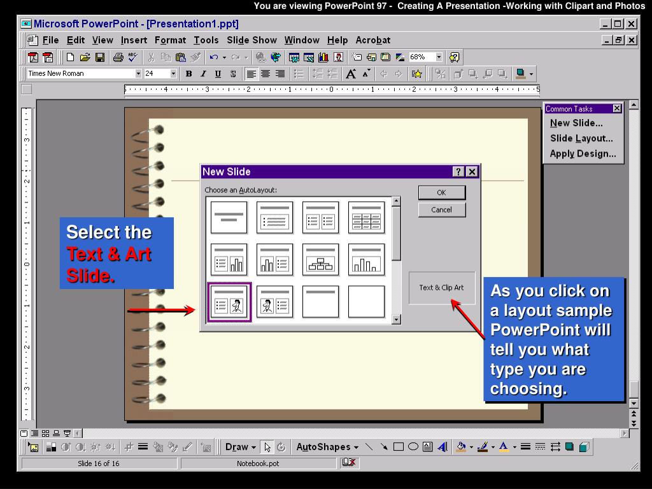This screenshot has height=489, width=652.
Task: Click Cancel in New Slide dialog
Action: coord(442,209)
